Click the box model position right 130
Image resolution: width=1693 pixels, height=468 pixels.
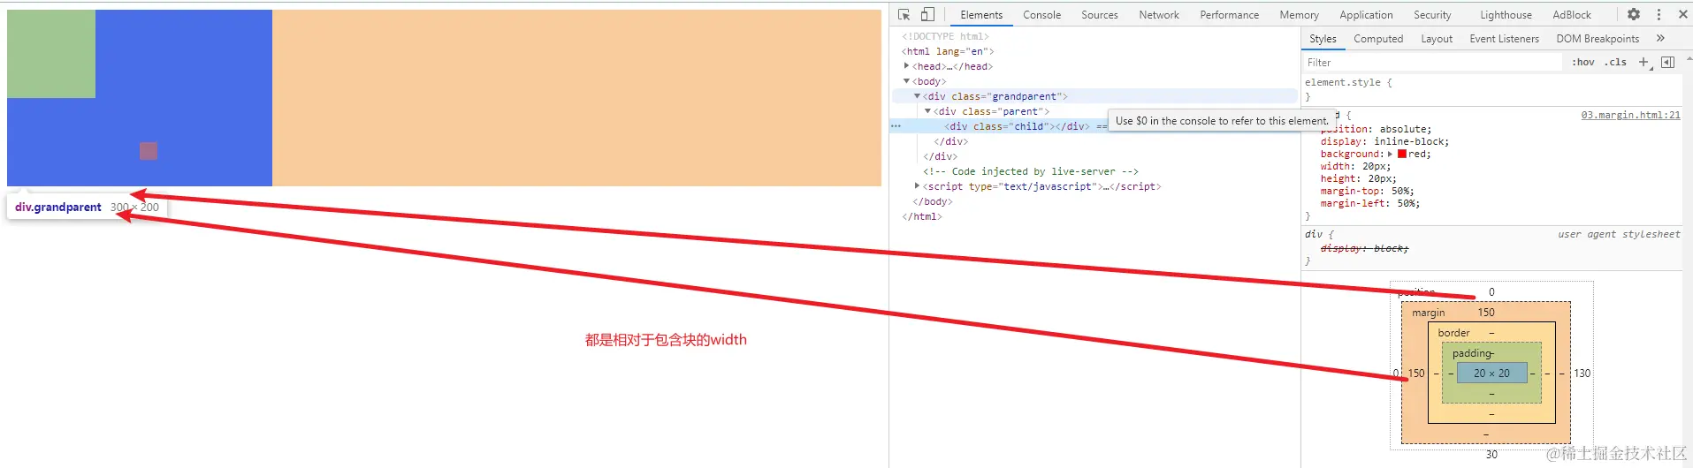(1582, 374)
